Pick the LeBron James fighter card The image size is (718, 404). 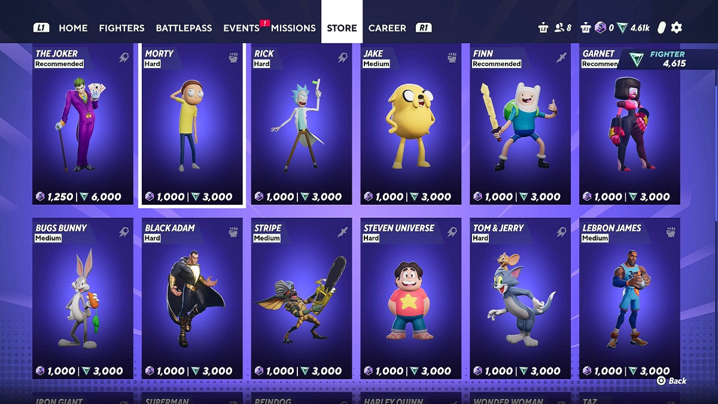click(x=629, y=299)
